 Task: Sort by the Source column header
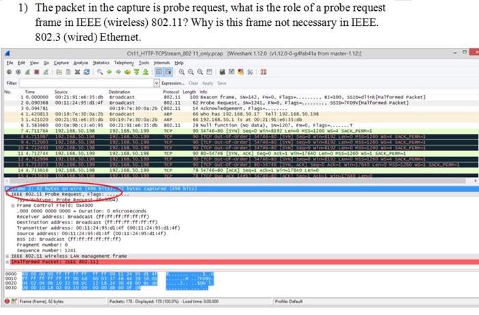click(x=61, y=92)
